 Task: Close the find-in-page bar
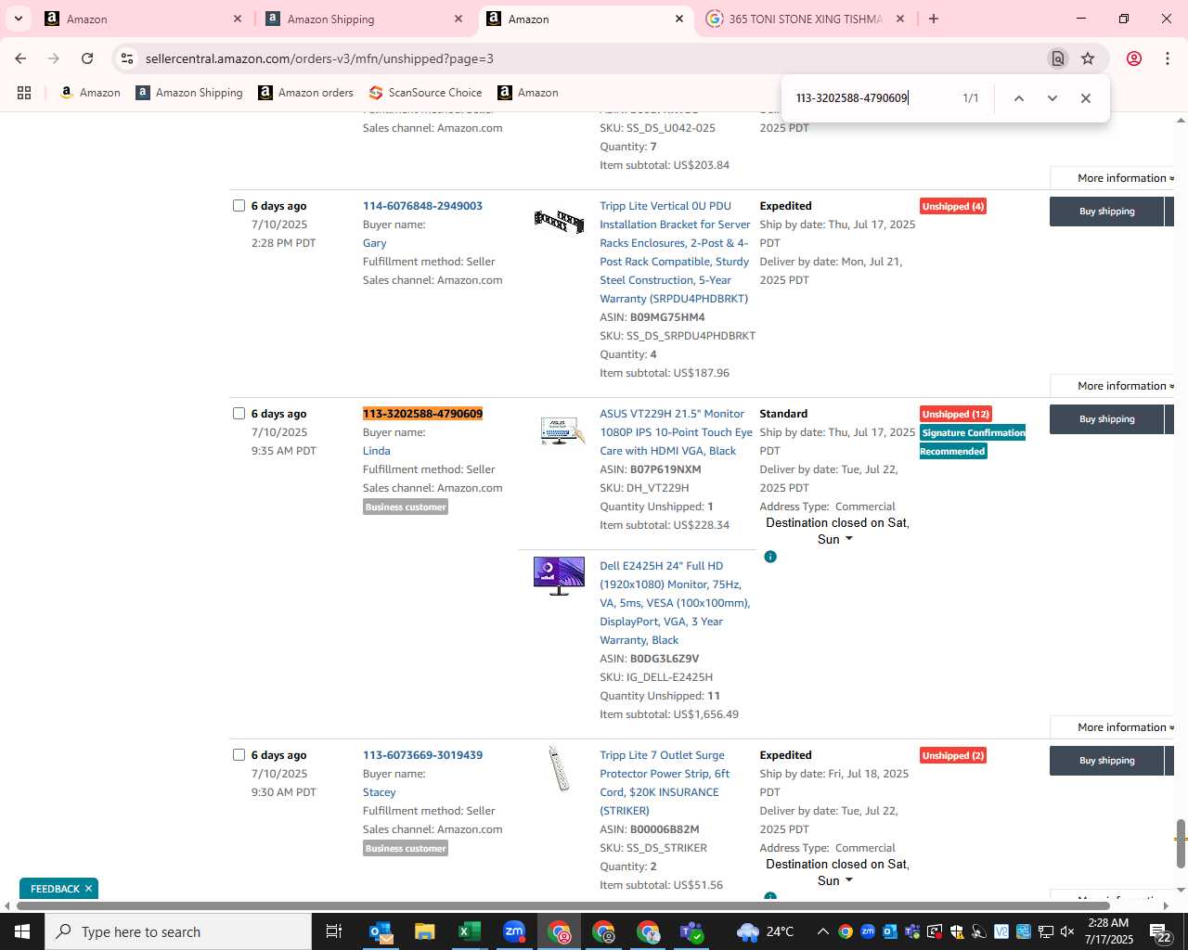1085,98
